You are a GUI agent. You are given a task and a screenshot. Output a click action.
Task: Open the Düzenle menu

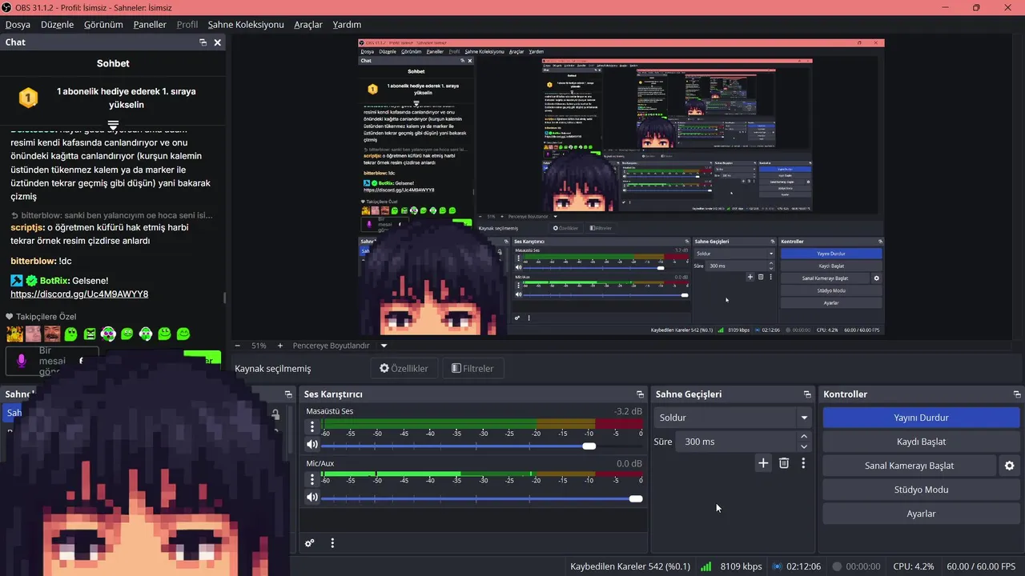57,25
